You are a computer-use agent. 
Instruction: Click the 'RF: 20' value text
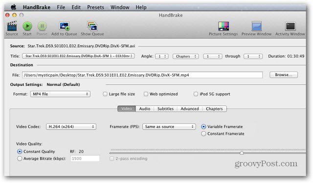click(77, 152)
